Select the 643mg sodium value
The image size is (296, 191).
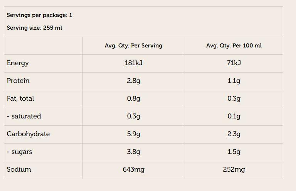133,169
